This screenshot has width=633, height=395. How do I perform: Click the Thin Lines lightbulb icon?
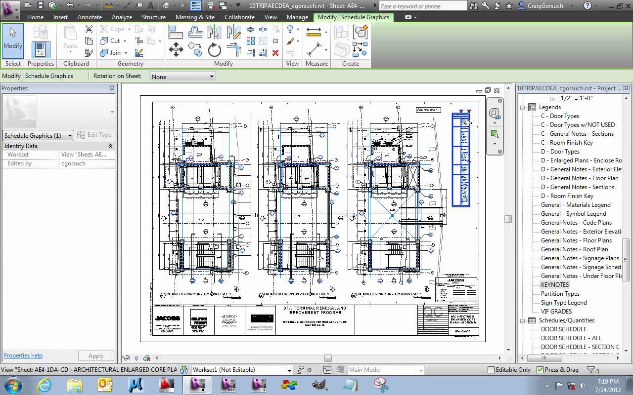(290, 30)
